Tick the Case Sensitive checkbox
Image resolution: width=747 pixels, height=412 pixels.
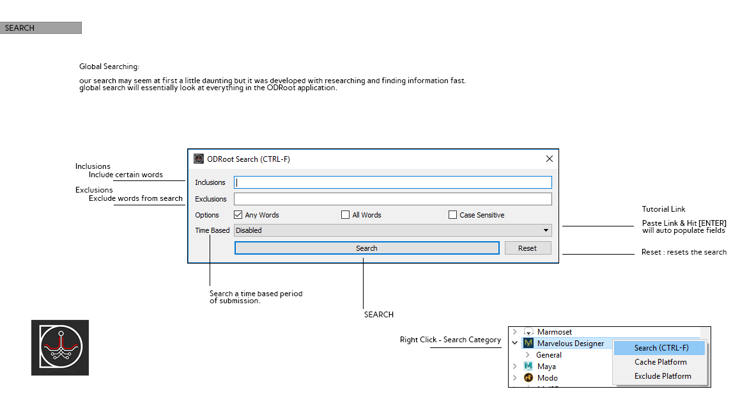pos(453,215)
